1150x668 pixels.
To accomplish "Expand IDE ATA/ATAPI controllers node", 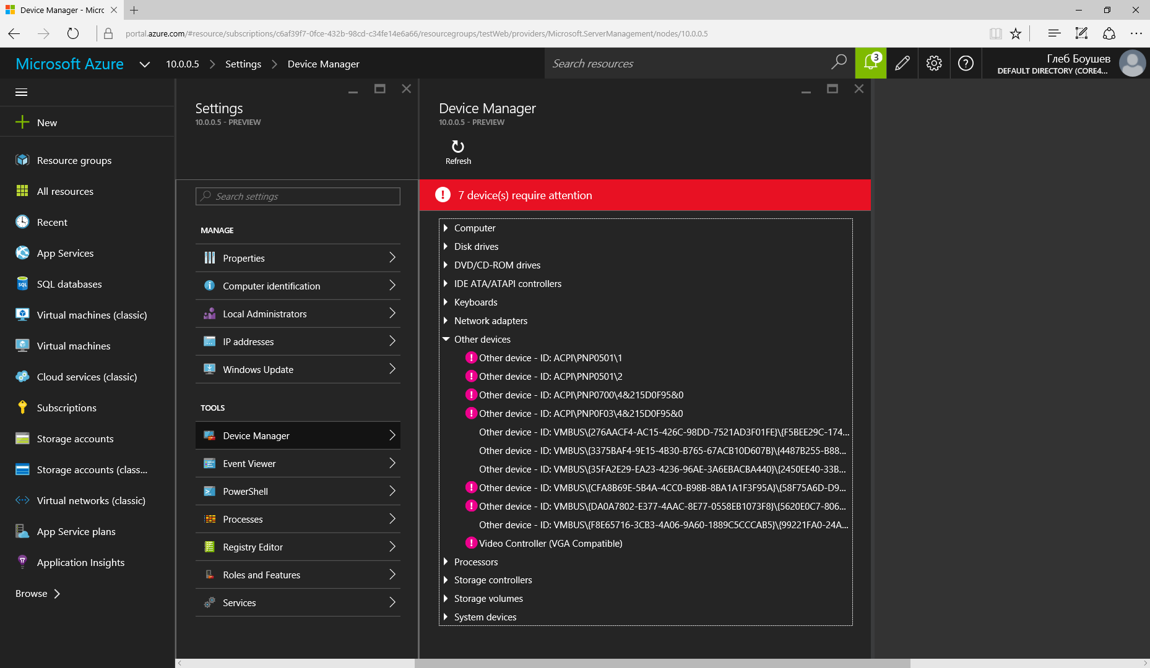I will [446, 283].
